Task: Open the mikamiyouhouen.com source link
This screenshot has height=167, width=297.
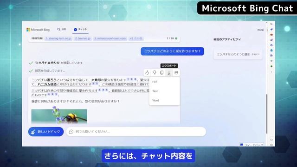Action: click(110, 39)
